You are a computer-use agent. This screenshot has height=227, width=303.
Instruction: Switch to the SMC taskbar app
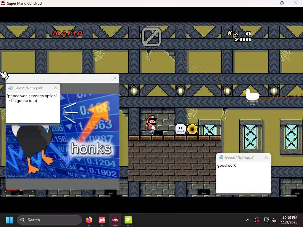click(x=115, y=220)
